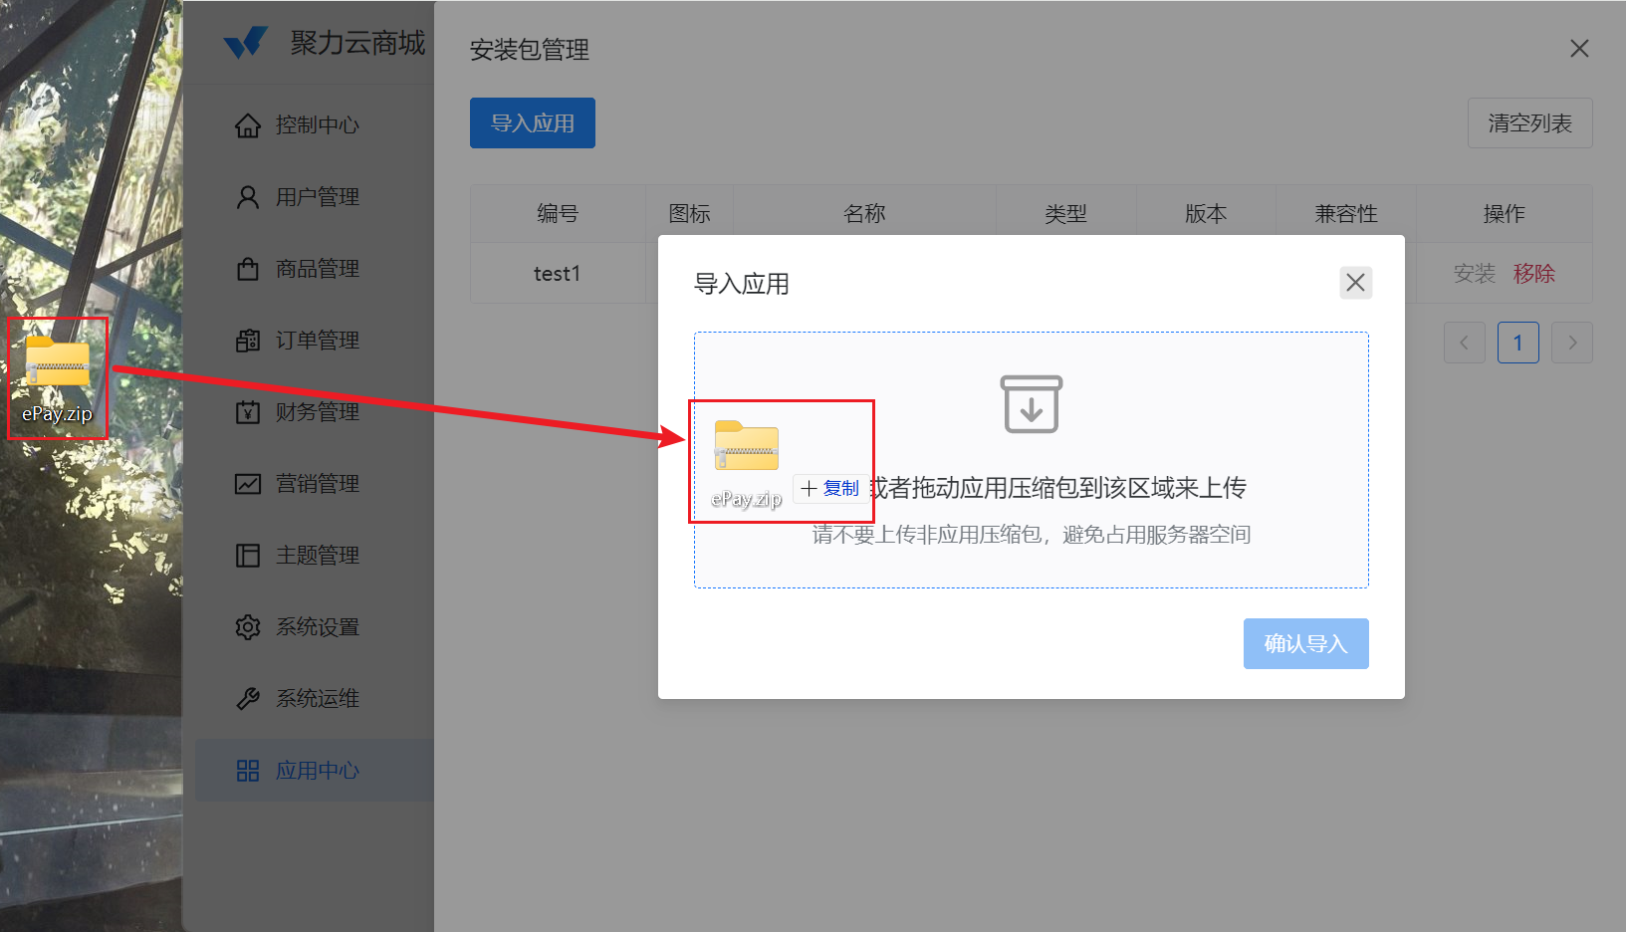The height and width of the screenshot is (932, 1626).
Task: Select page 1 in pagination
Action: tap(1517, 343)
